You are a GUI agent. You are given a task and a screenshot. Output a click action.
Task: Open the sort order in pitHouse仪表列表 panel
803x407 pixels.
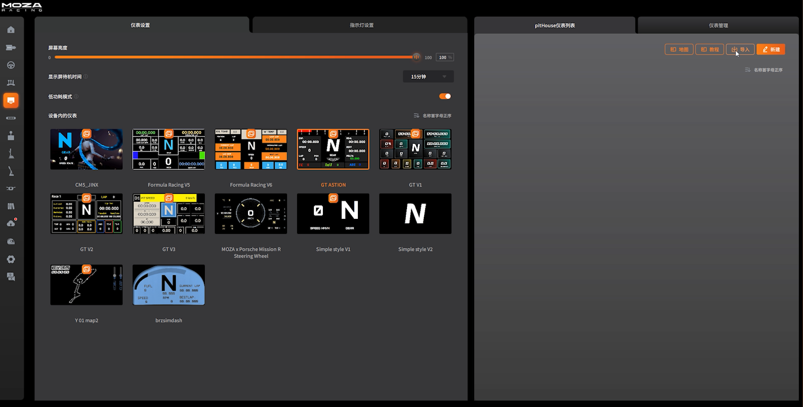tap(763, 70)
